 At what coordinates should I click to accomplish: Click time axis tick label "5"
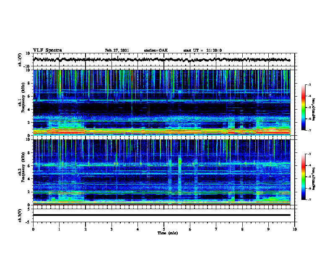click(164, 229)
